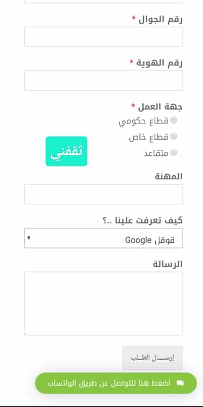Screen dimensions: 203x407
Task: Click the selected قوقل Google option text
Action: tap(150, 240)
